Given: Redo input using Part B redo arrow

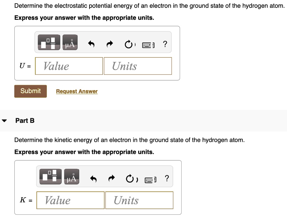Looking at the screenshot, I should coord(111,178).
